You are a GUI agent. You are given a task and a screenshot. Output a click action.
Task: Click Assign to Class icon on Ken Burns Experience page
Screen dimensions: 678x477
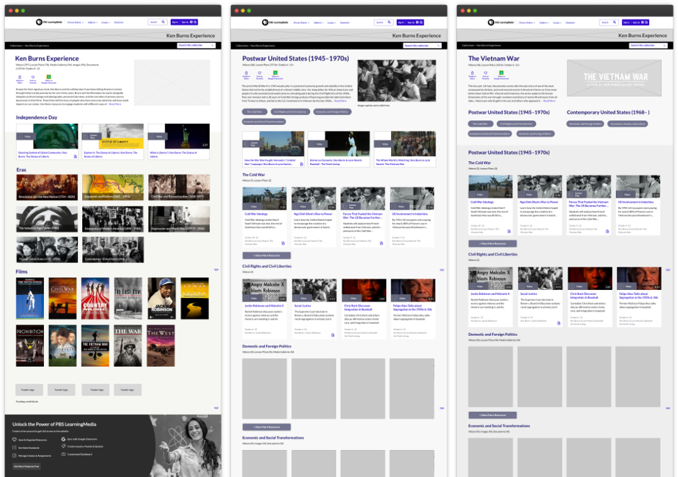click(x=19, y=78)
